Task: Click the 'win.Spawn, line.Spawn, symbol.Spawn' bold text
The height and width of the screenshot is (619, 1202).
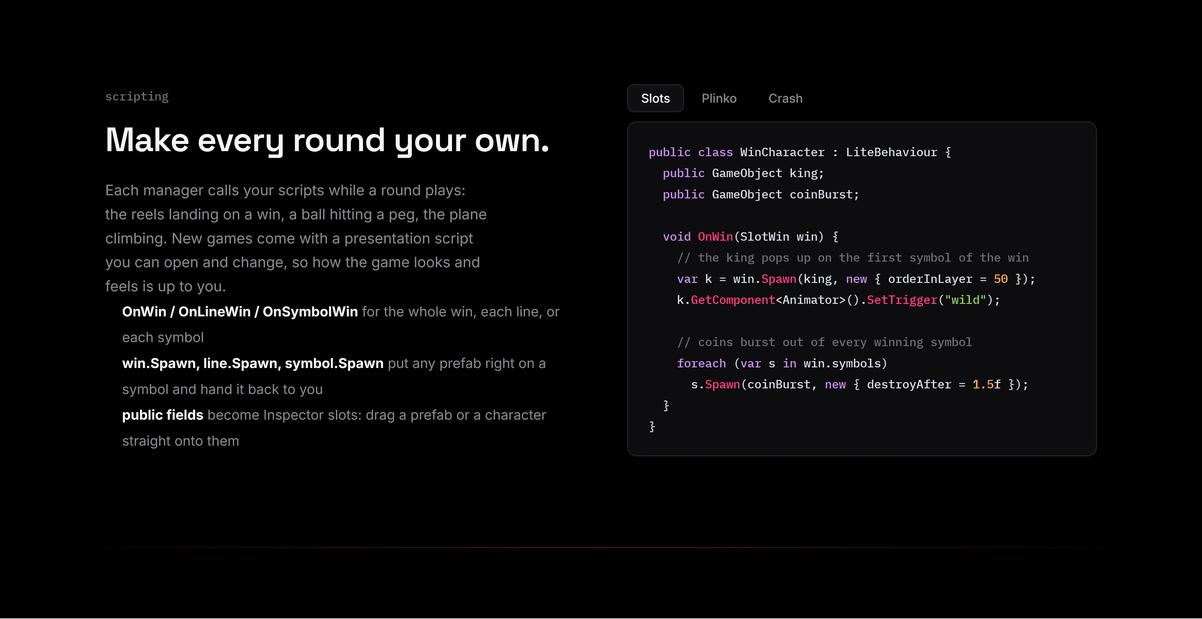Action: (x=252, y=363)
